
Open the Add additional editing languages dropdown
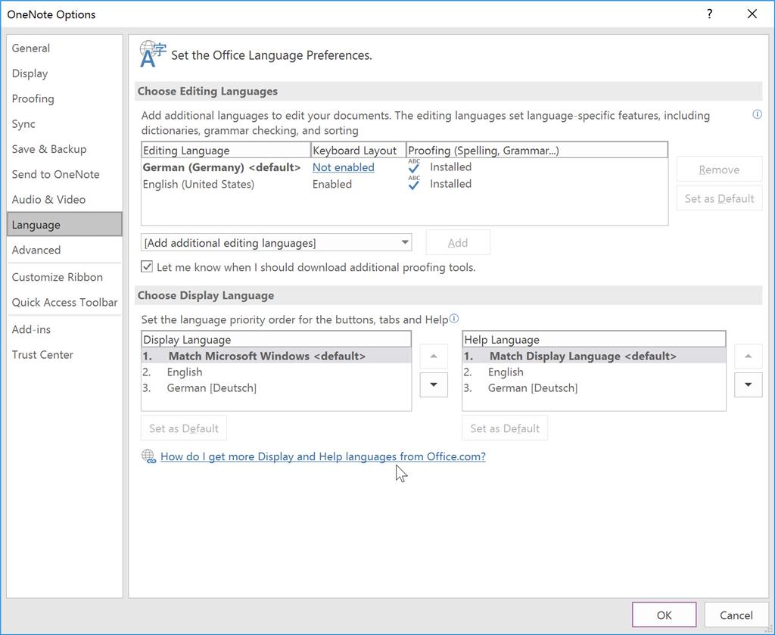point(405,242)
